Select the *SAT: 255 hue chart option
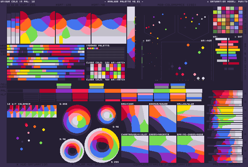Image resolution: width=248 pixels, height=167 pixels. 28,5
